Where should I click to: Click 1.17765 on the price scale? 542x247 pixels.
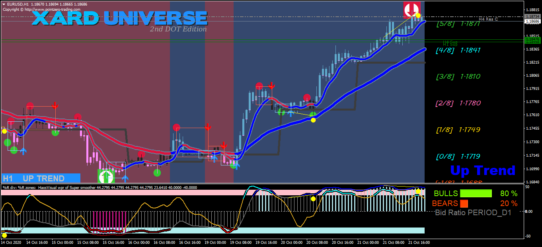[x=533, y=102]
